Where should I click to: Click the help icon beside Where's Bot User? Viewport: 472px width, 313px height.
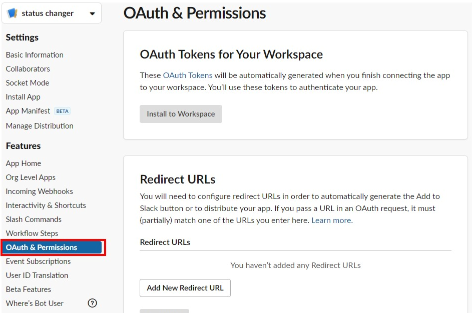tap(92, 303)
